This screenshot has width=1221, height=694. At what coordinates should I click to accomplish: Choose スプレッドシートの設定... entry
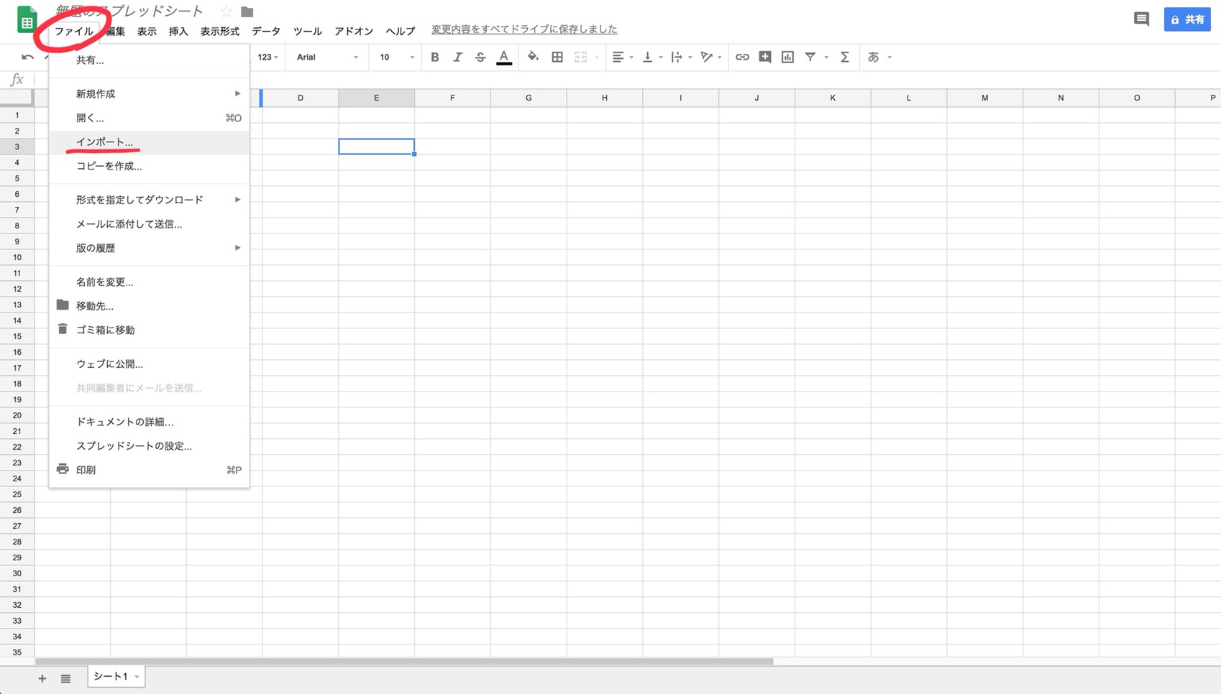tap(149, 446)
